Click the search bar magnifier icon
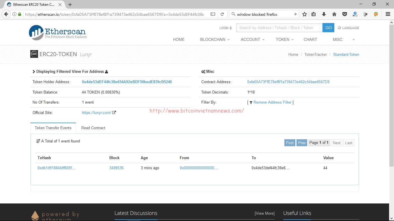 [x=234, y=14]
